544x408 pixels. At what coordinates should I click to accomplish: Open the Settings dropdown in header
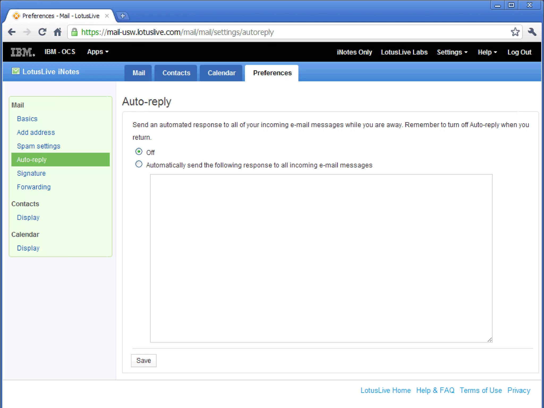pyautogui.click(x=452, y=52)
